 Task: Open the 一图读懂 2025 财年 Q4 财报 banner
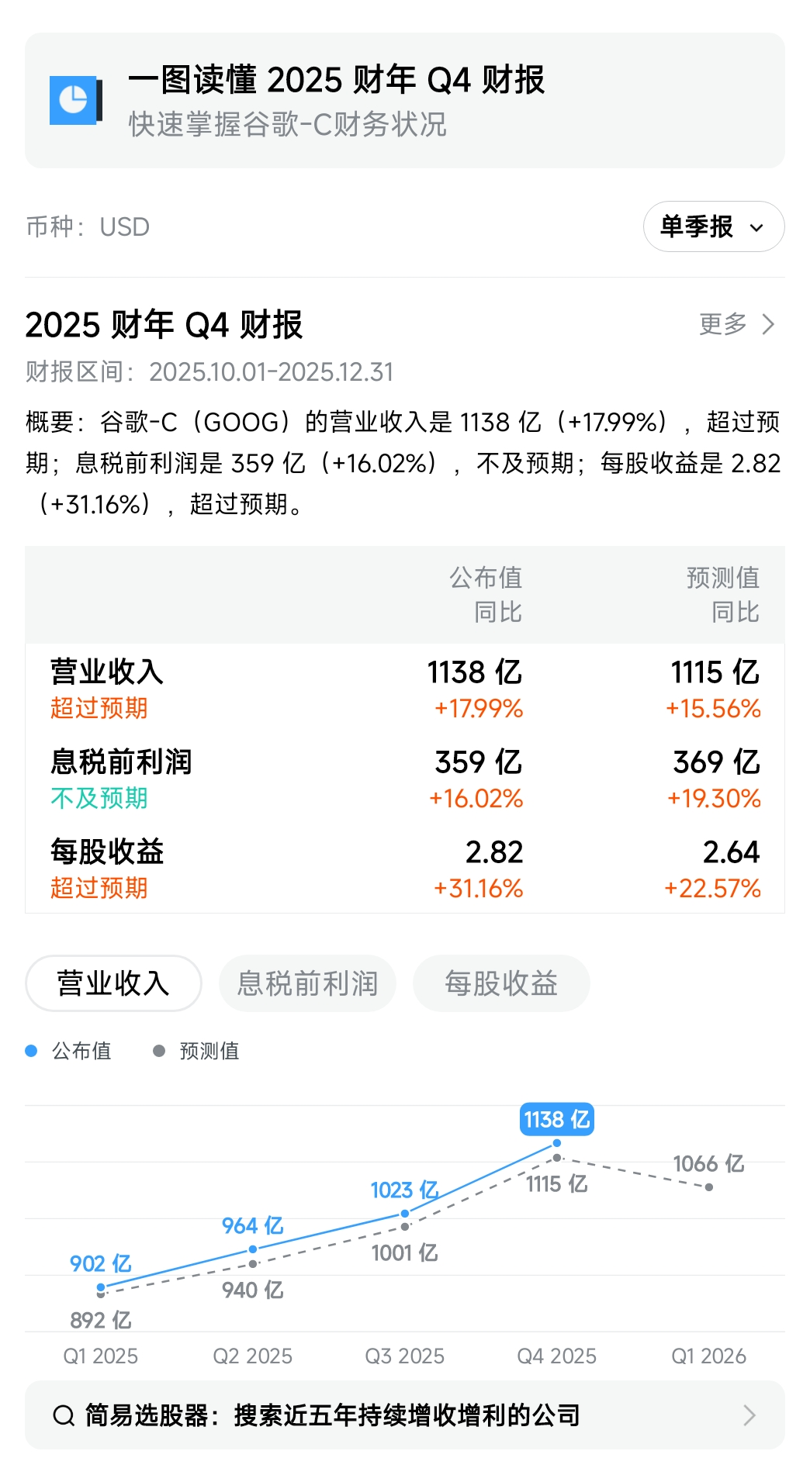(x=405, y=100)
